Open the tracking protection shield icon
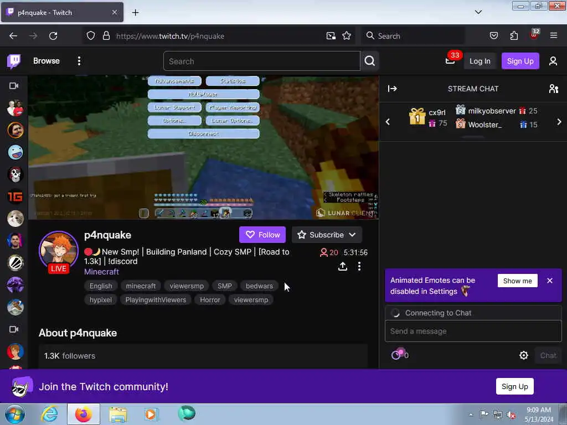 91,36
